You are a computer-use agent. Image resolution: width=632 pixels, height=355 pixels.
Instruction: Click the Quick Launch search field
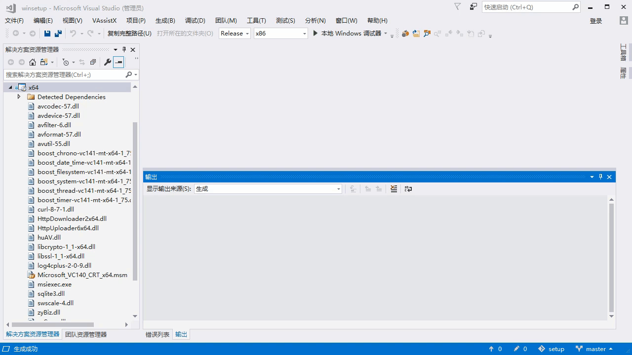[526, 7]
